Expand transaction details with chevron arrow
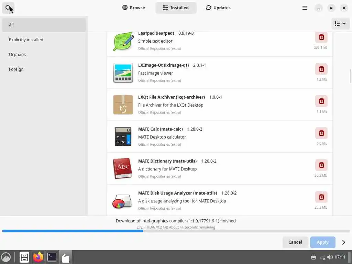352x264 pixels. pos(343,242)
